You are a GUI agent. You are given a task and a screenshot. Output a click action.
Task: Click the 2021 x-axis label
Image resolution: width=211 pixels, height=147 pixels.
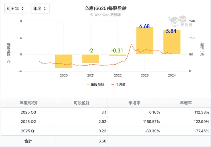pos(91,76)
